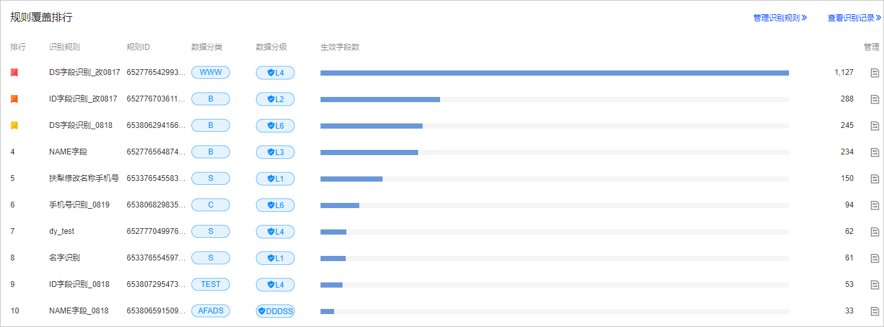Select the rule name 手机号识别_0819
The height and width of the screenshot is (327, 884).
pos(79,205)
